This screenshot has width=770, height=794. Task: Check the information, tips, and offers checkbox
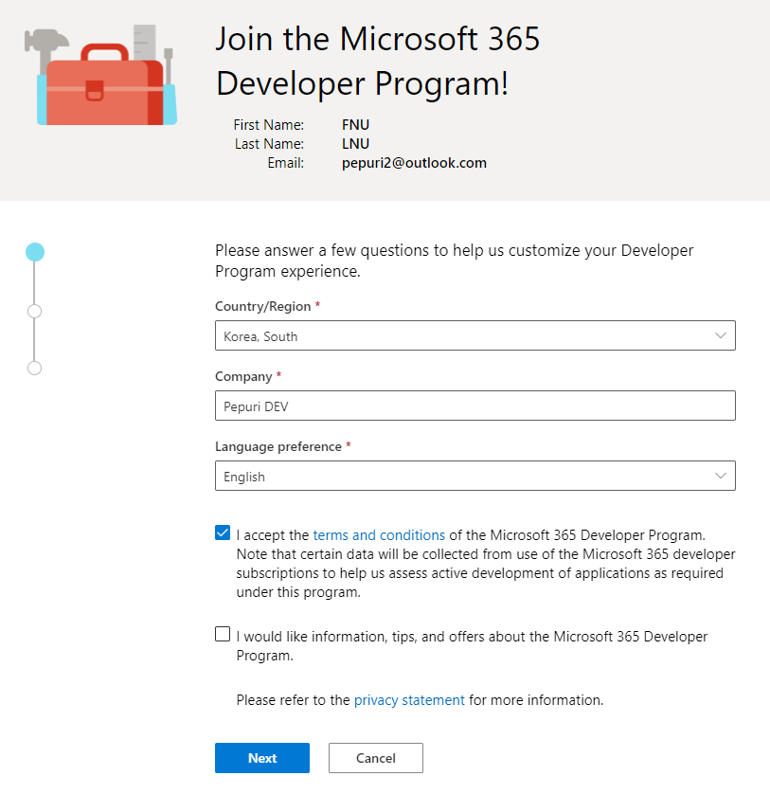pyautogui.click(x=223, y=634)
